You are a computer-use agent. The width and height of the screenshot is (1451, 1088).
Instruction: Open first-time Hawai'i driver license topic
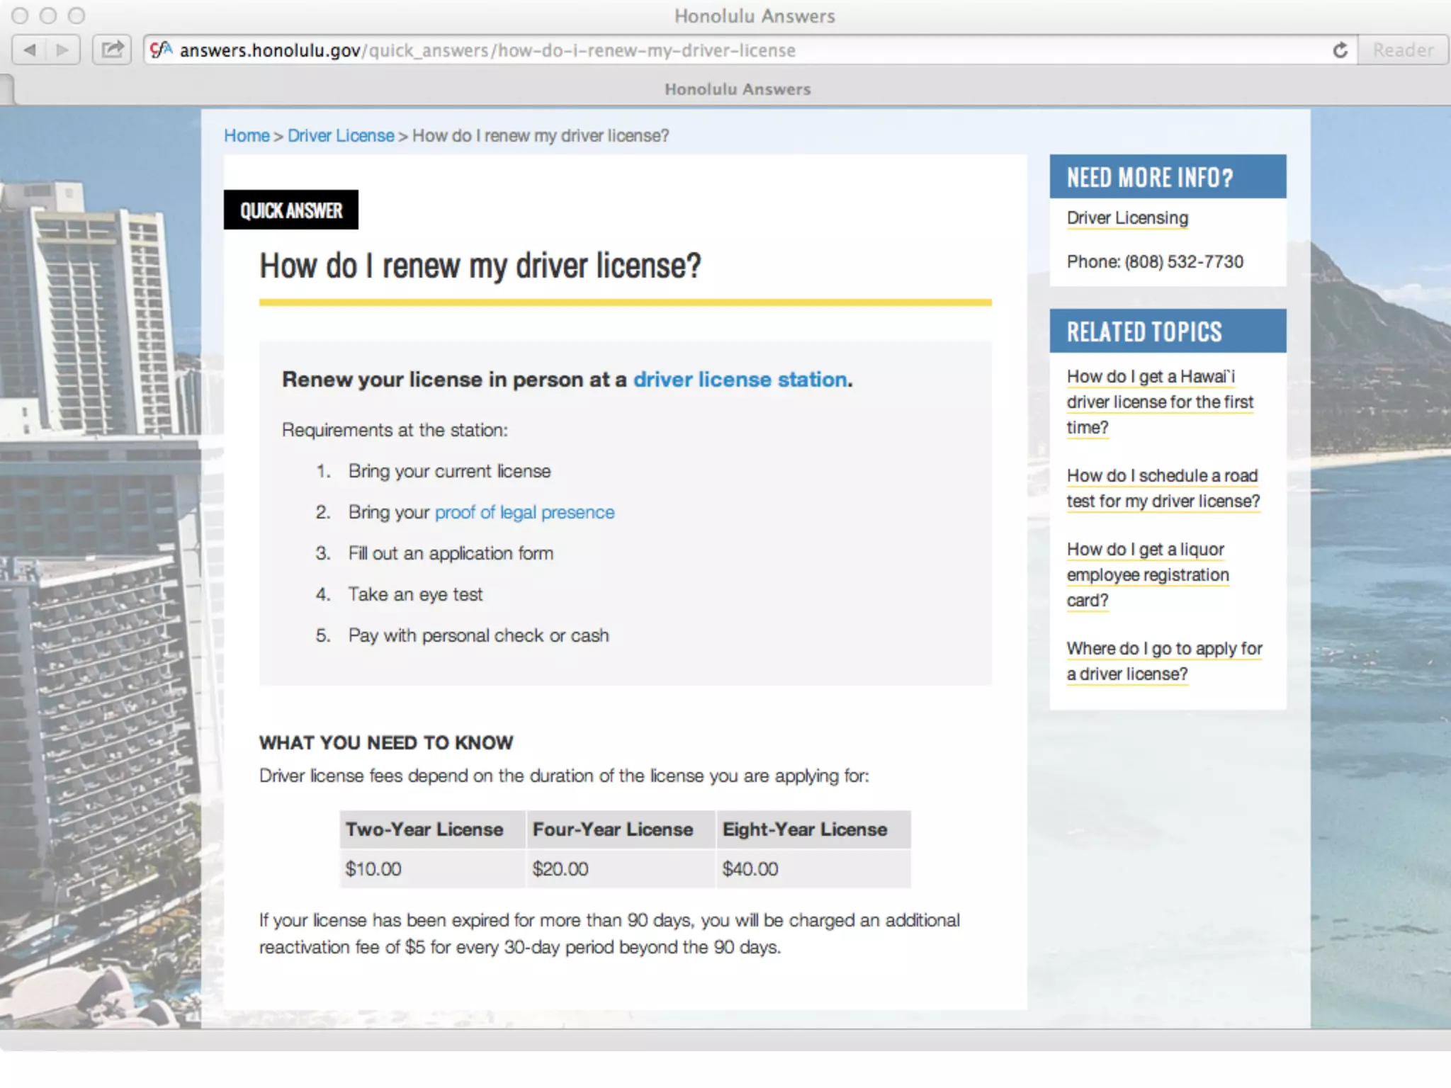pos(1159,402)
